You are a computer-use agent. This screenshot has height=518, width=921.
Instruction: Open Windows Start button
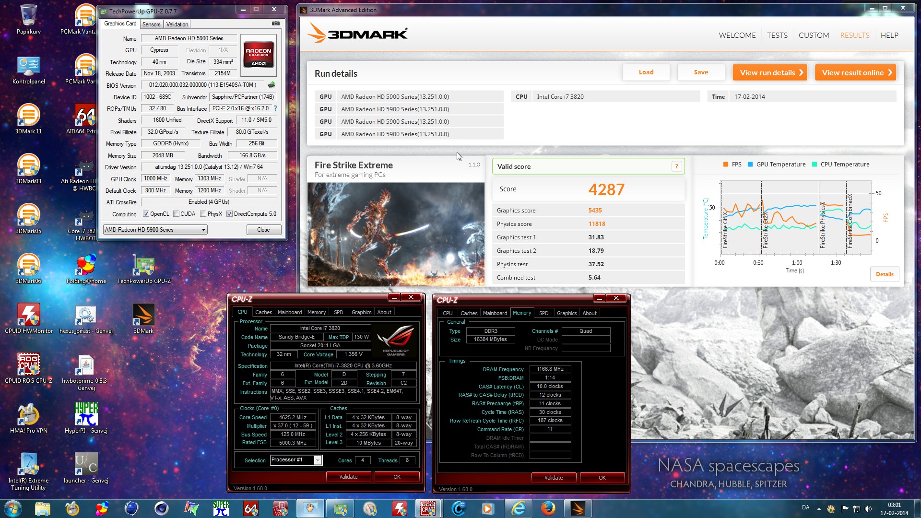click(12, 508)
